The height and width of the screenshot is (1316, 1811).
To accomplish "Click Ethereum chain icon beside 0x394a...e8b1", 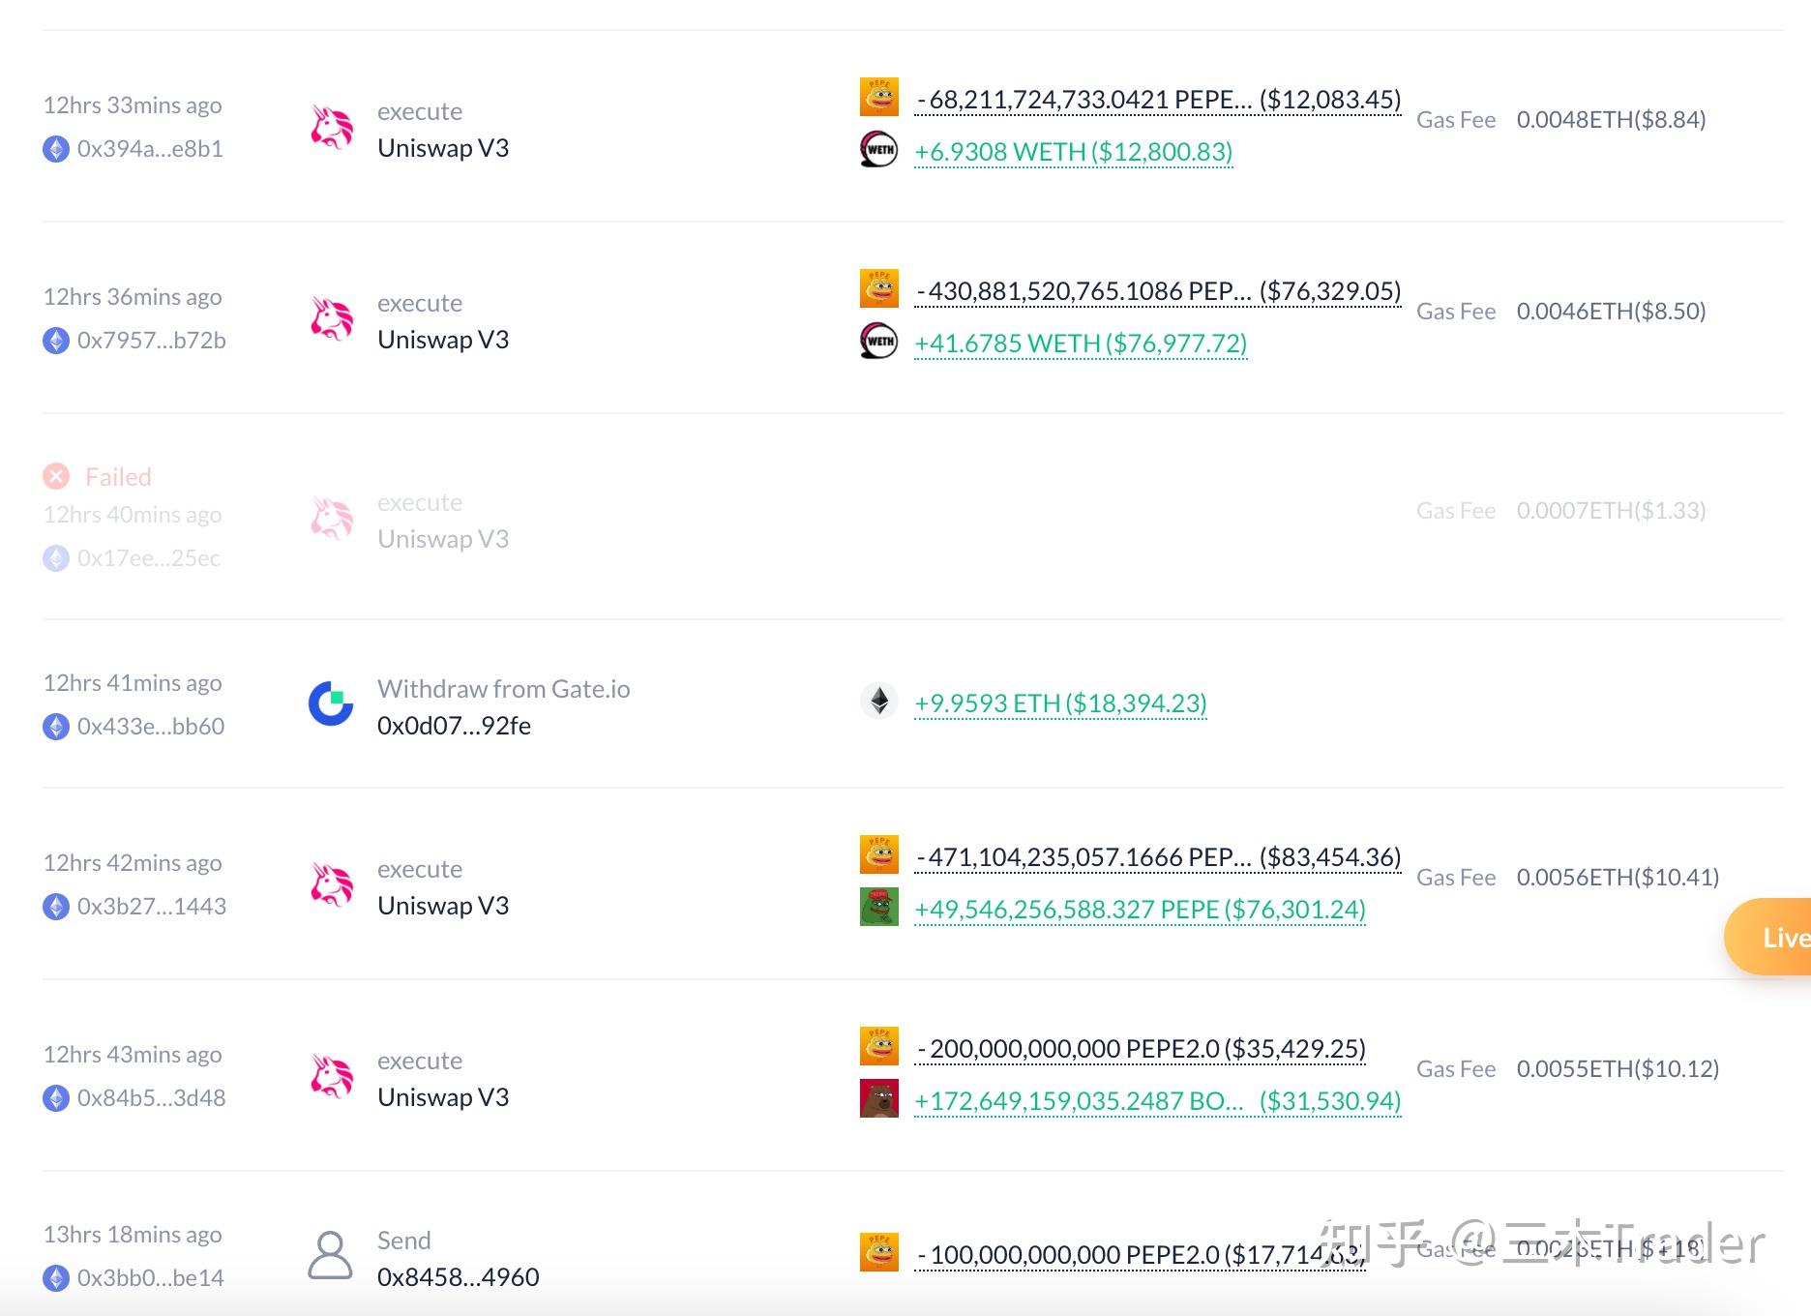I will tap(56, 149).
